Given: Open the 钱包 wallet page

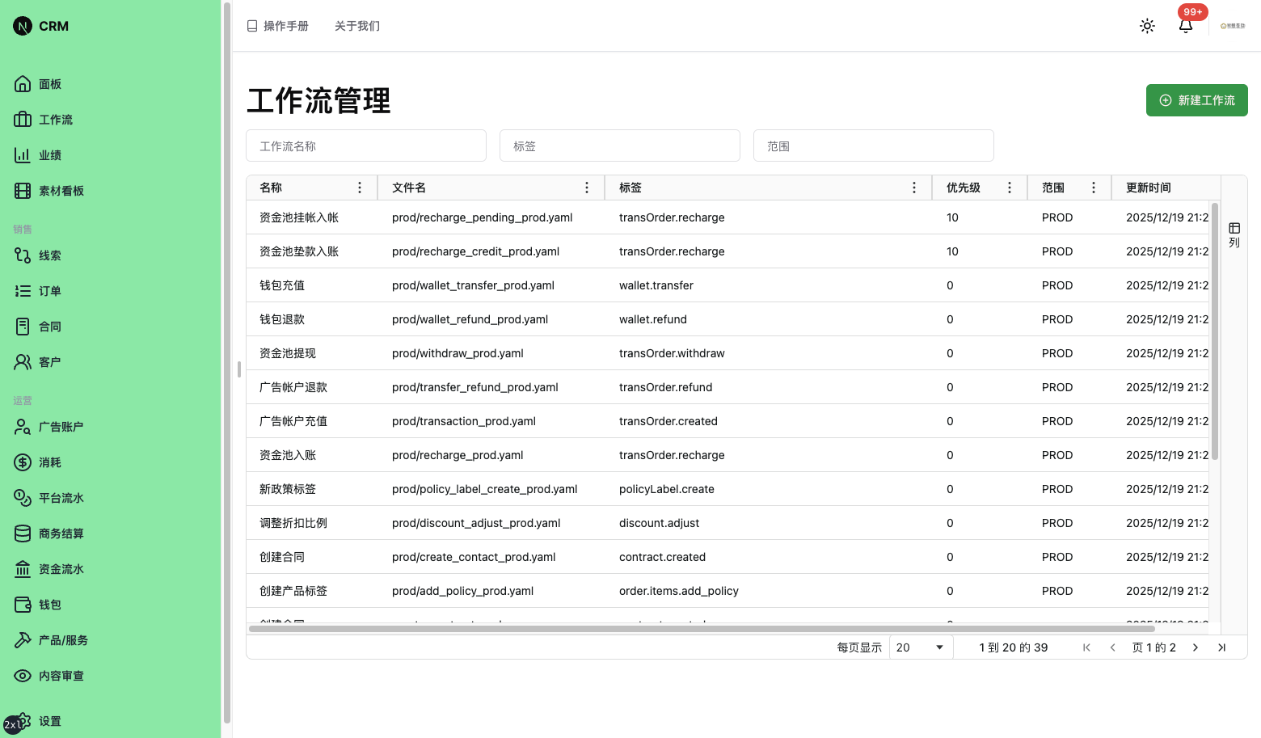Looking at the screenshot, I should pyautogui.click(x=49, y=604).
